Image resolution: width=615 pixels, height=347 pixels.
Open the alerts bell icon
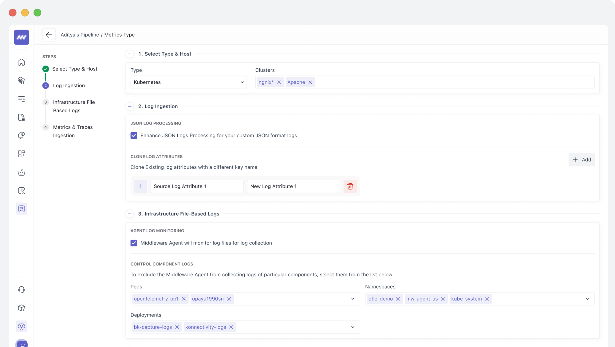[22, 135]
